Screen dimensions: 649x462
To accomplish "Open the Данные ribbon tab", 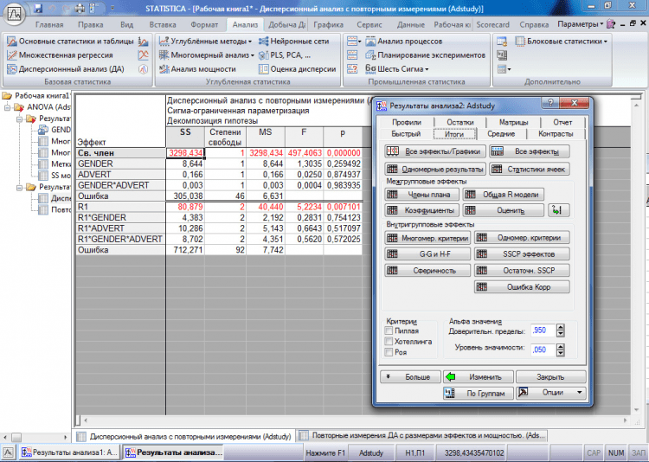I will tap(410, 24).
